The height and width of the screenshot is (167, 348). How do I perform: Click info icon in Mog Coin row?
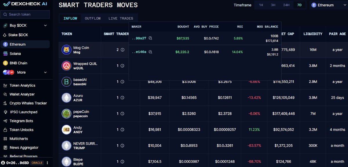tap(122, 50)
